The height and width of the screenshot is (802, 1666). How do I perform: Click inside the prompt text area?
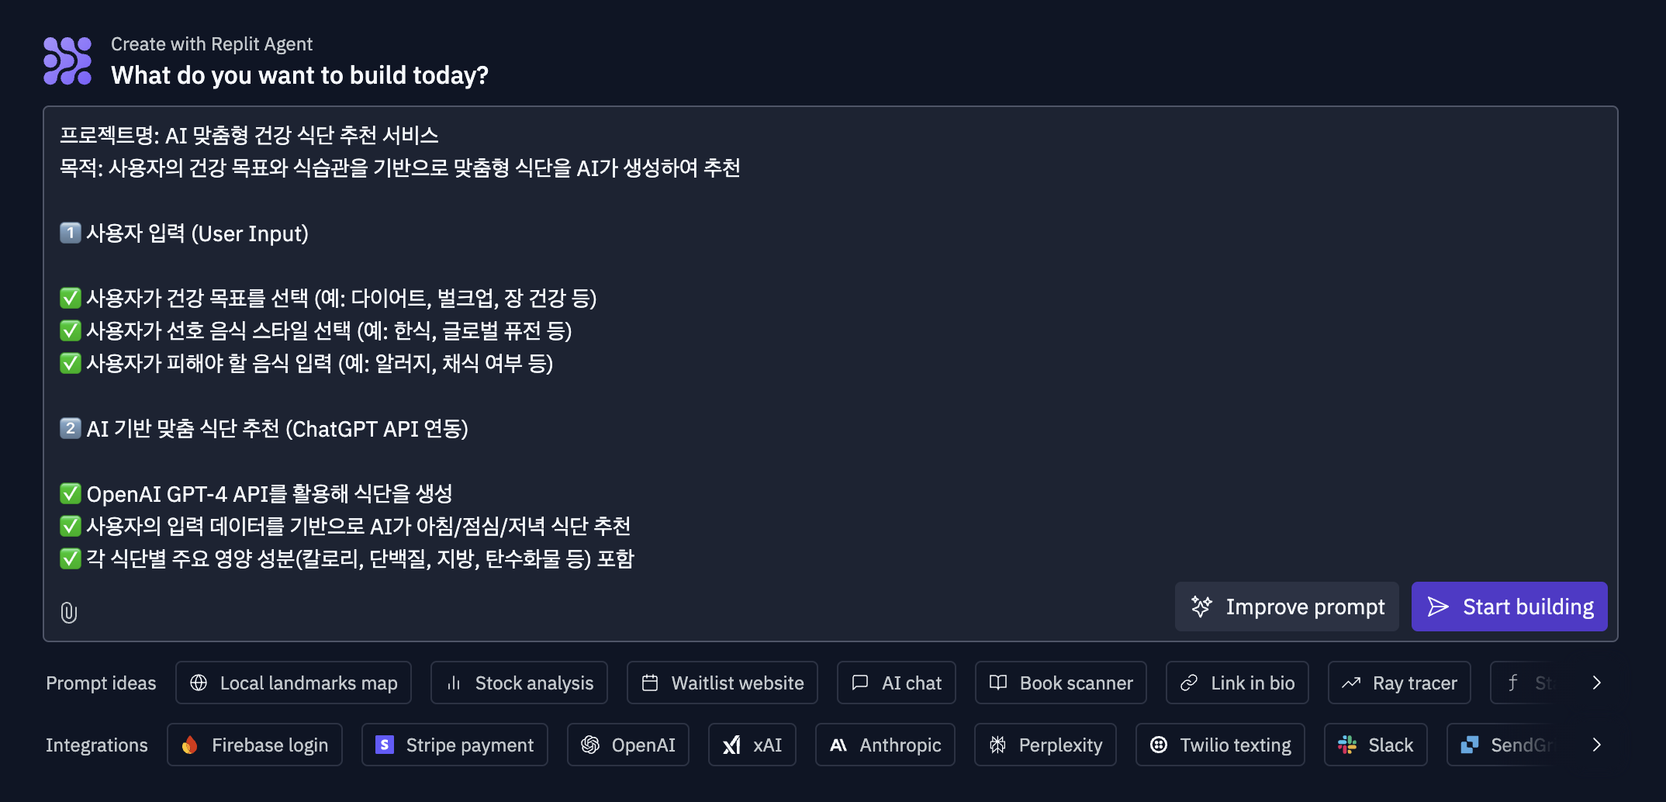(x=830, y=349)
